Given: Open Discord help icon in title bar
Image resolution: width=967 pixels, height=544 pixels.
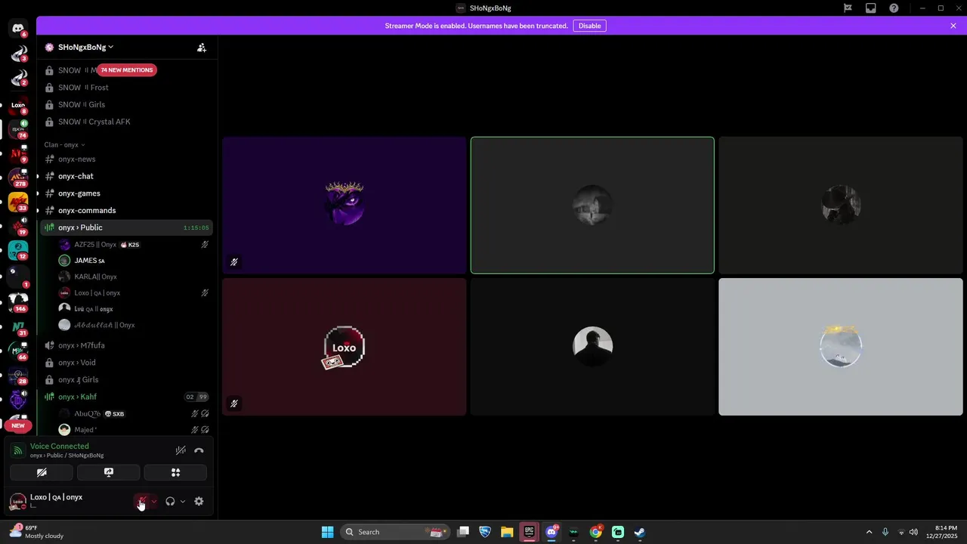Looking at the screenshot, I should point(894,8).
